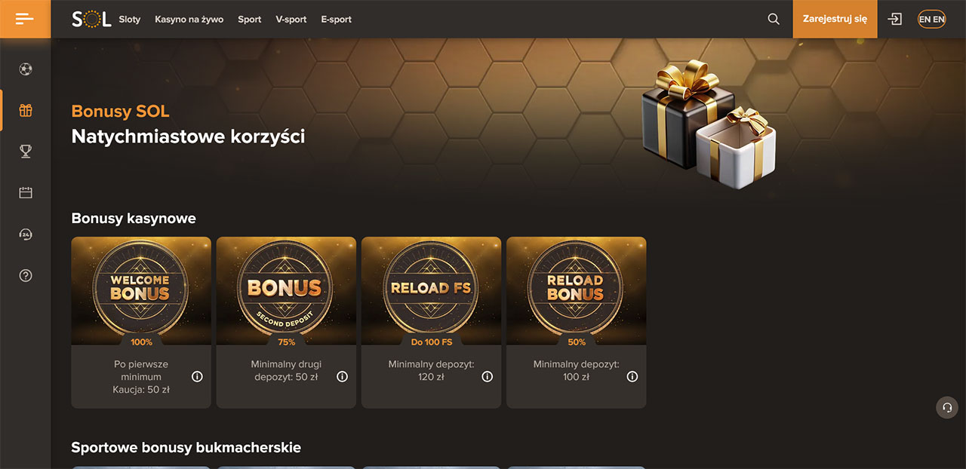This screenshot has width=966, height=469.
Task: Click the Zarejestruj się button
Action: tap(835, 19)
